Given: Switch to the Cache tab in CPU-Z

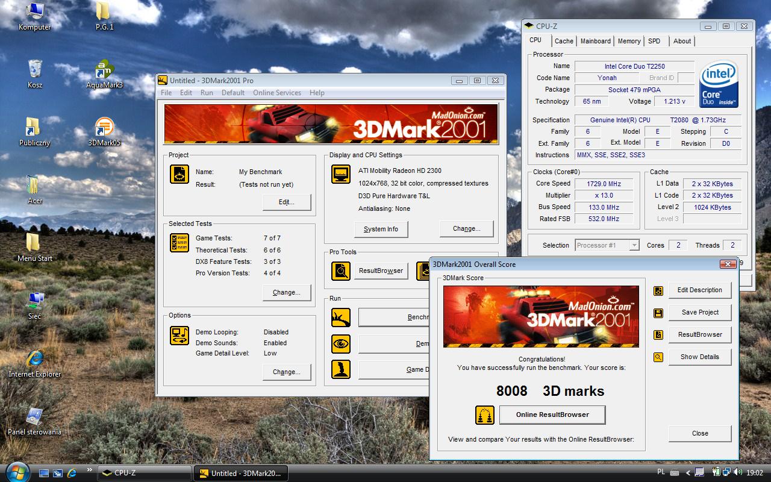Looking at the screenshot, I should click(x=564, y=41).
